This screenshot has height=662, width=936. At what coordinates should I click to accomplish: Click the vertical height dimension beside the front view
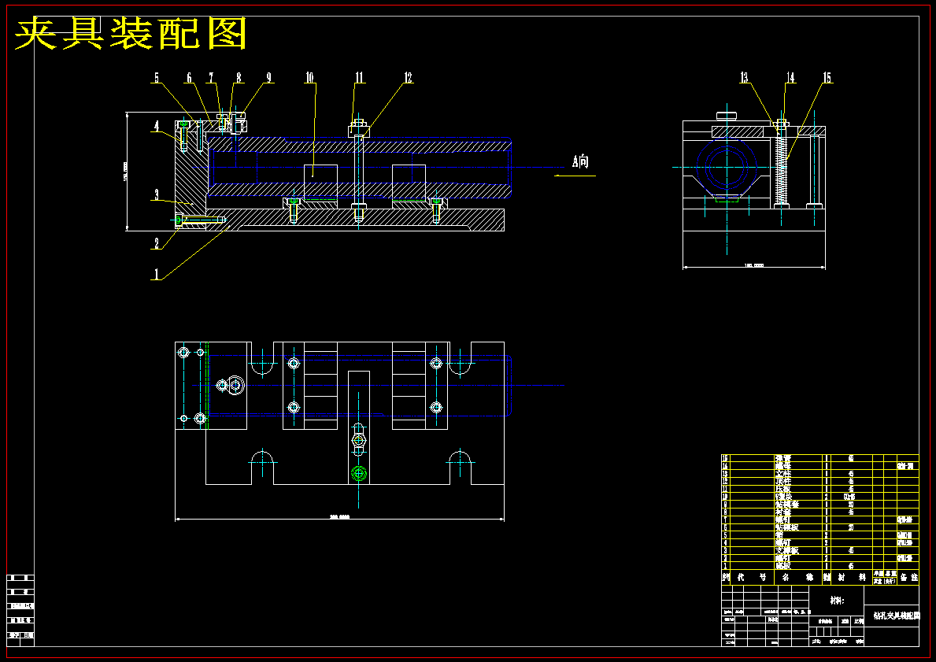[x=125, y=171]
